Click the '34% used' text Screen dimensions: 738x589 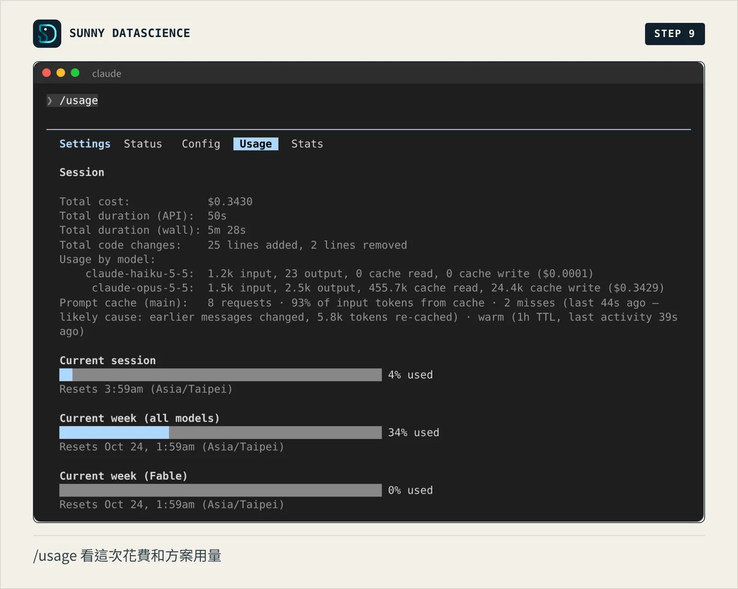coord(414,432)
